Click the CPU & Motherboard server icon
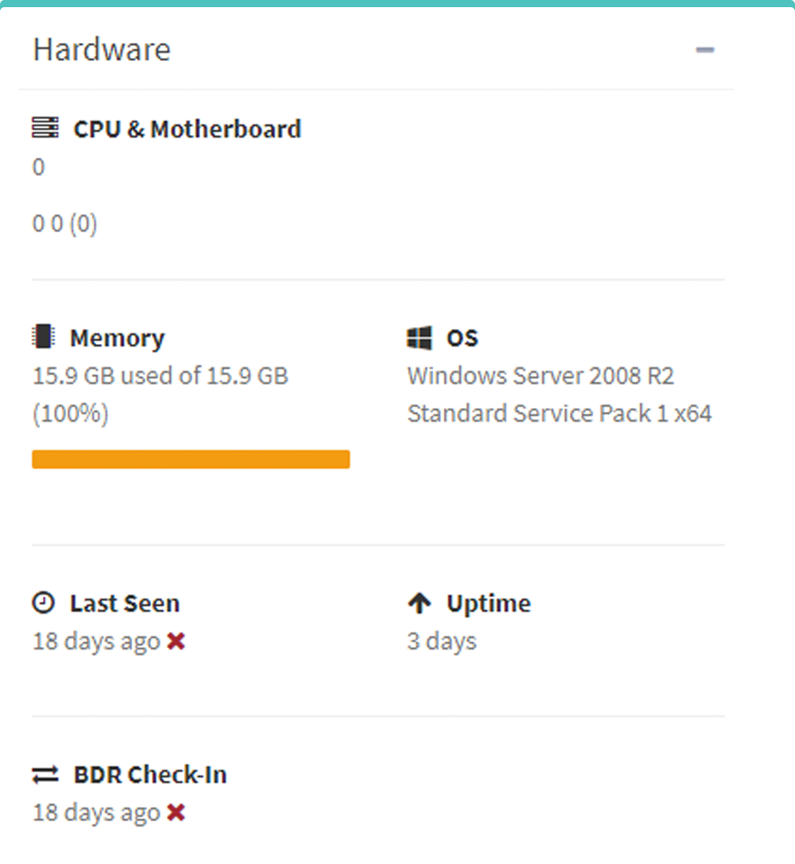795x864 pixels. [x=46, y=129]
